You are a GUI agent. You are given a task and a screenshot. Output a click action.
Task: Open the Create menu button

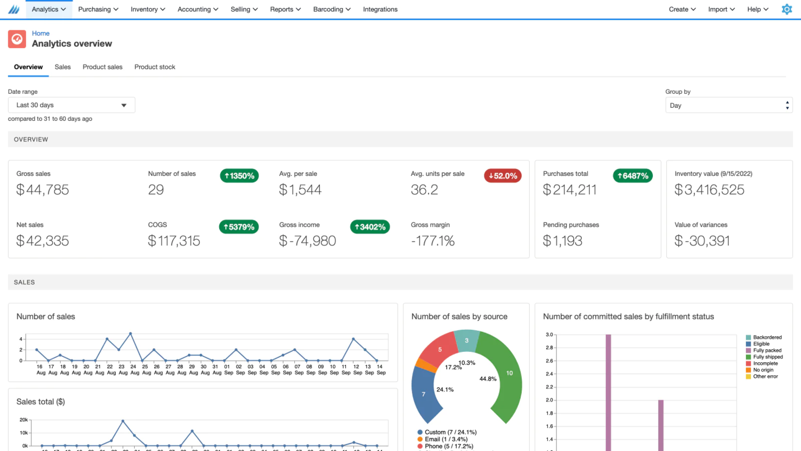click(682, 9)
